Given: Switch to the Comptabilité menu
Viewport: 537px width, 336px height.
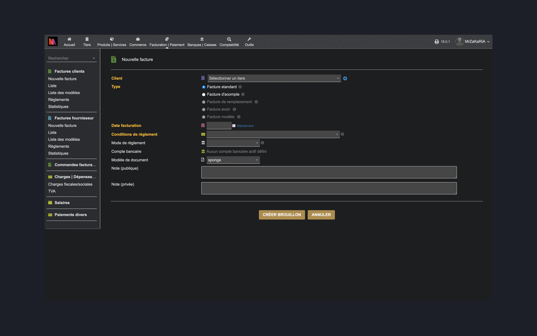Looking at the screenshot, I should [x=229, y=41].
